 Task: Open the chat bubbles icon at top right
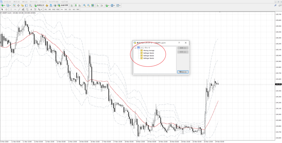coord(280,5)
